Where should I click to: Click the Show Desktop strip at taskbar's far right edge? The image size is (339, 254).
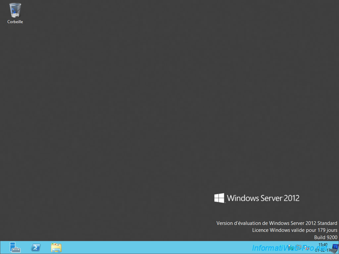(338, 247)
